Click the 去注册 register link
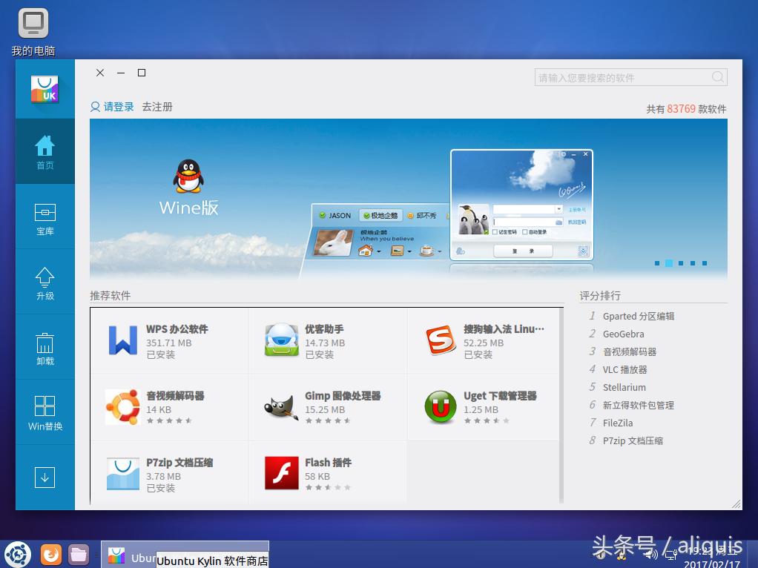The height and width of the screenshot is (568, 758). pos(156,107)
